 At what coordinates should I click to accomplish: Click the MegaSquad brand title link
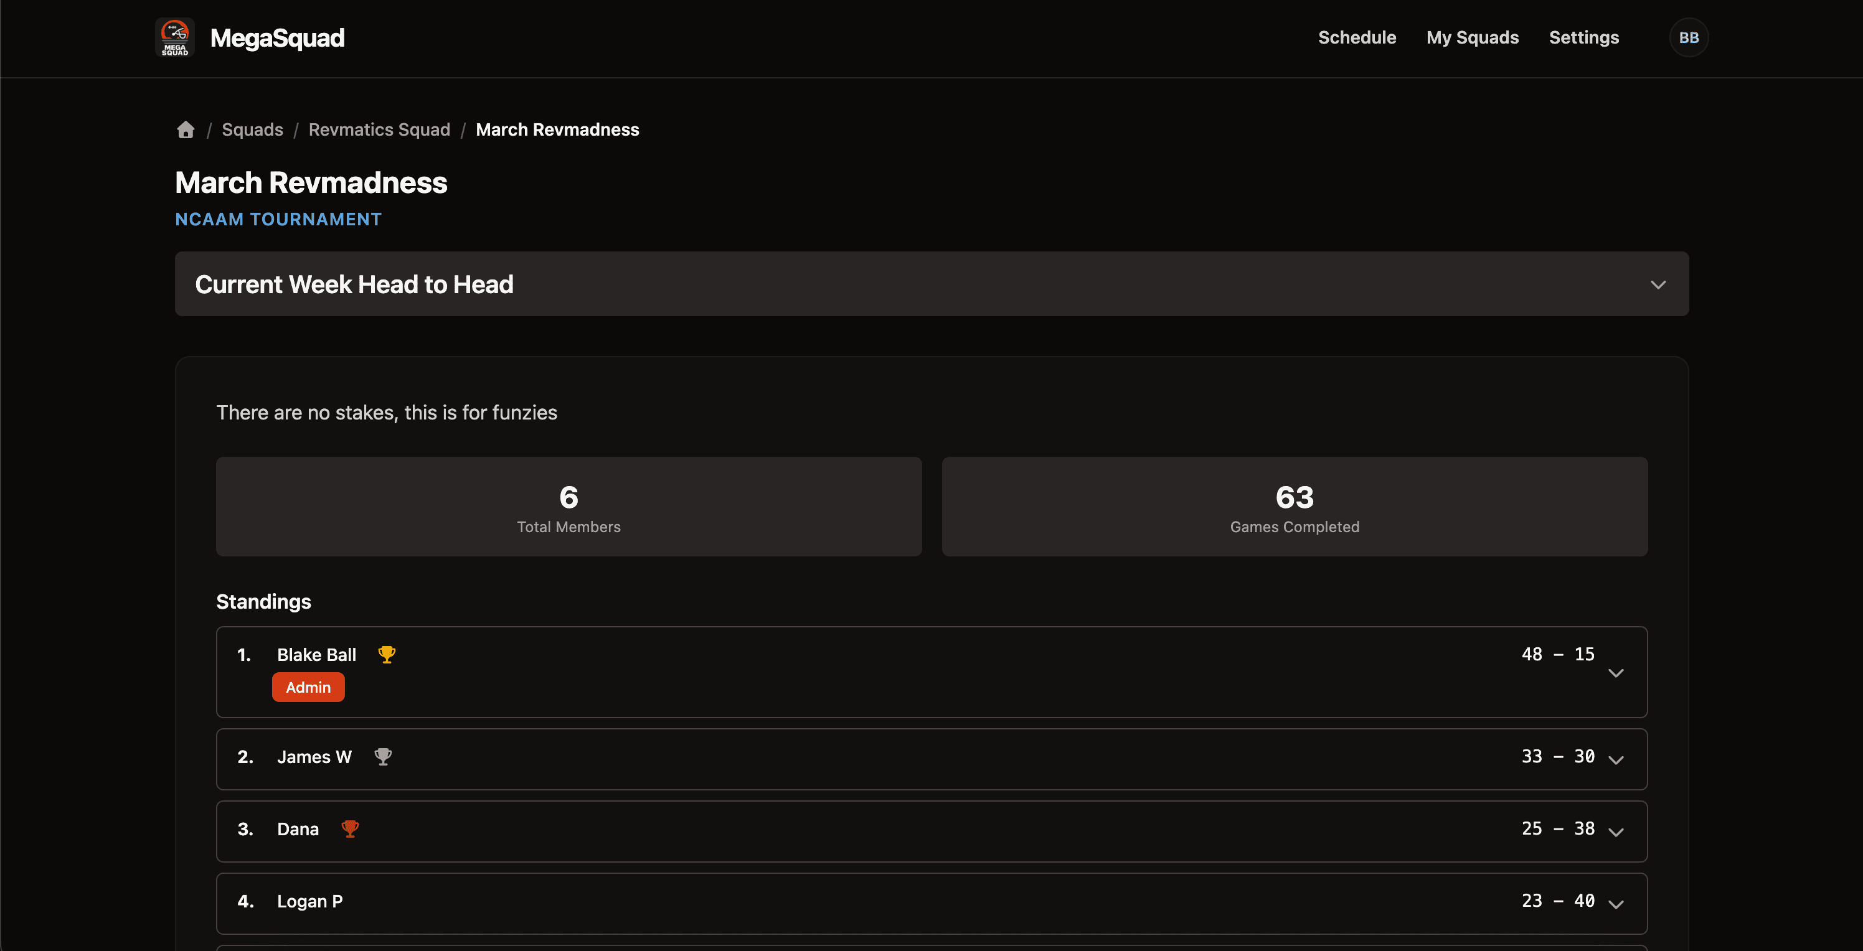(x=277, y=37)
